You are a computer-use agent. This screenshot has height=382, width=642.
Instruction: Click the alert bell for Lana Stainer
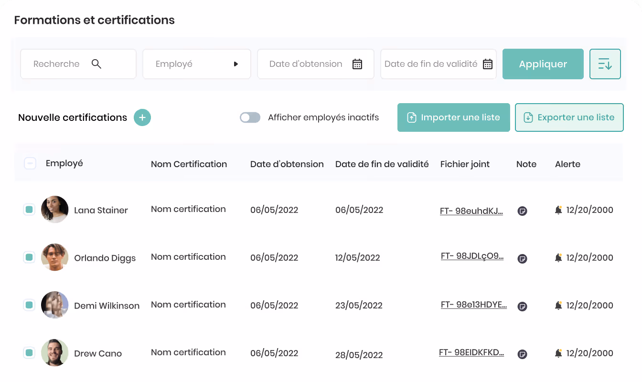(558, 210)
